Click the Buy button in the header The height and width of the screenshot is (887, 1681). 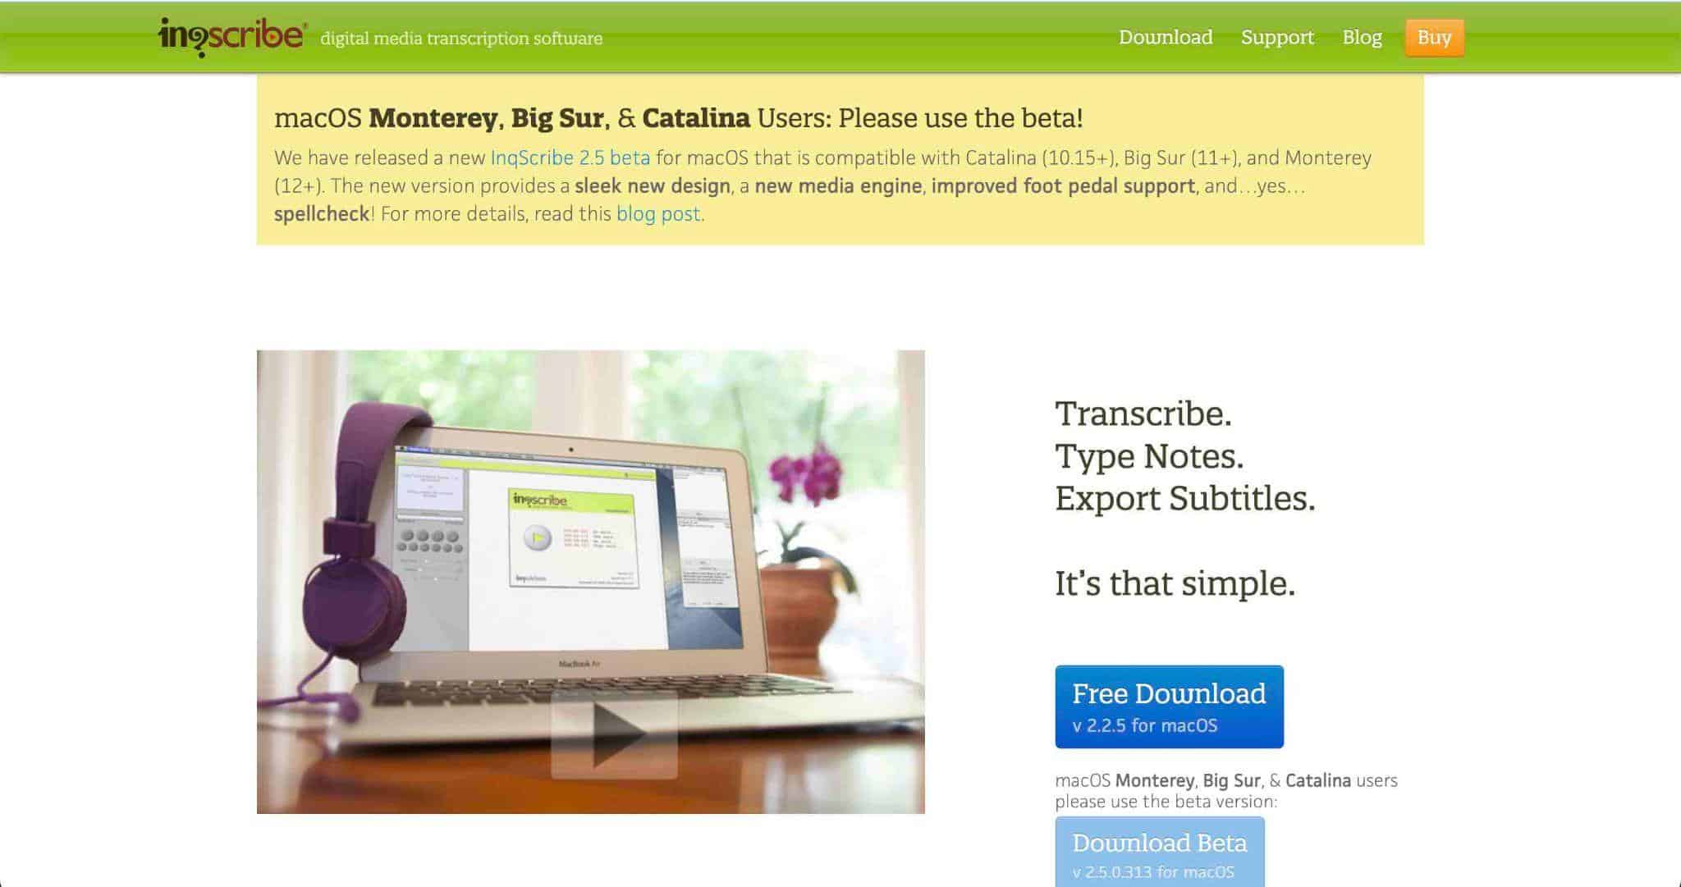(x=1437, y=37)
